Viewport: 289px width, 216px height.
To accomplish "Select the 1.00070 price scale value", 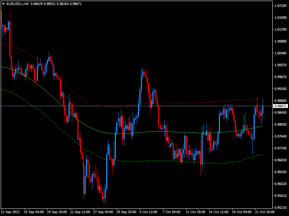I will [281, 65].
